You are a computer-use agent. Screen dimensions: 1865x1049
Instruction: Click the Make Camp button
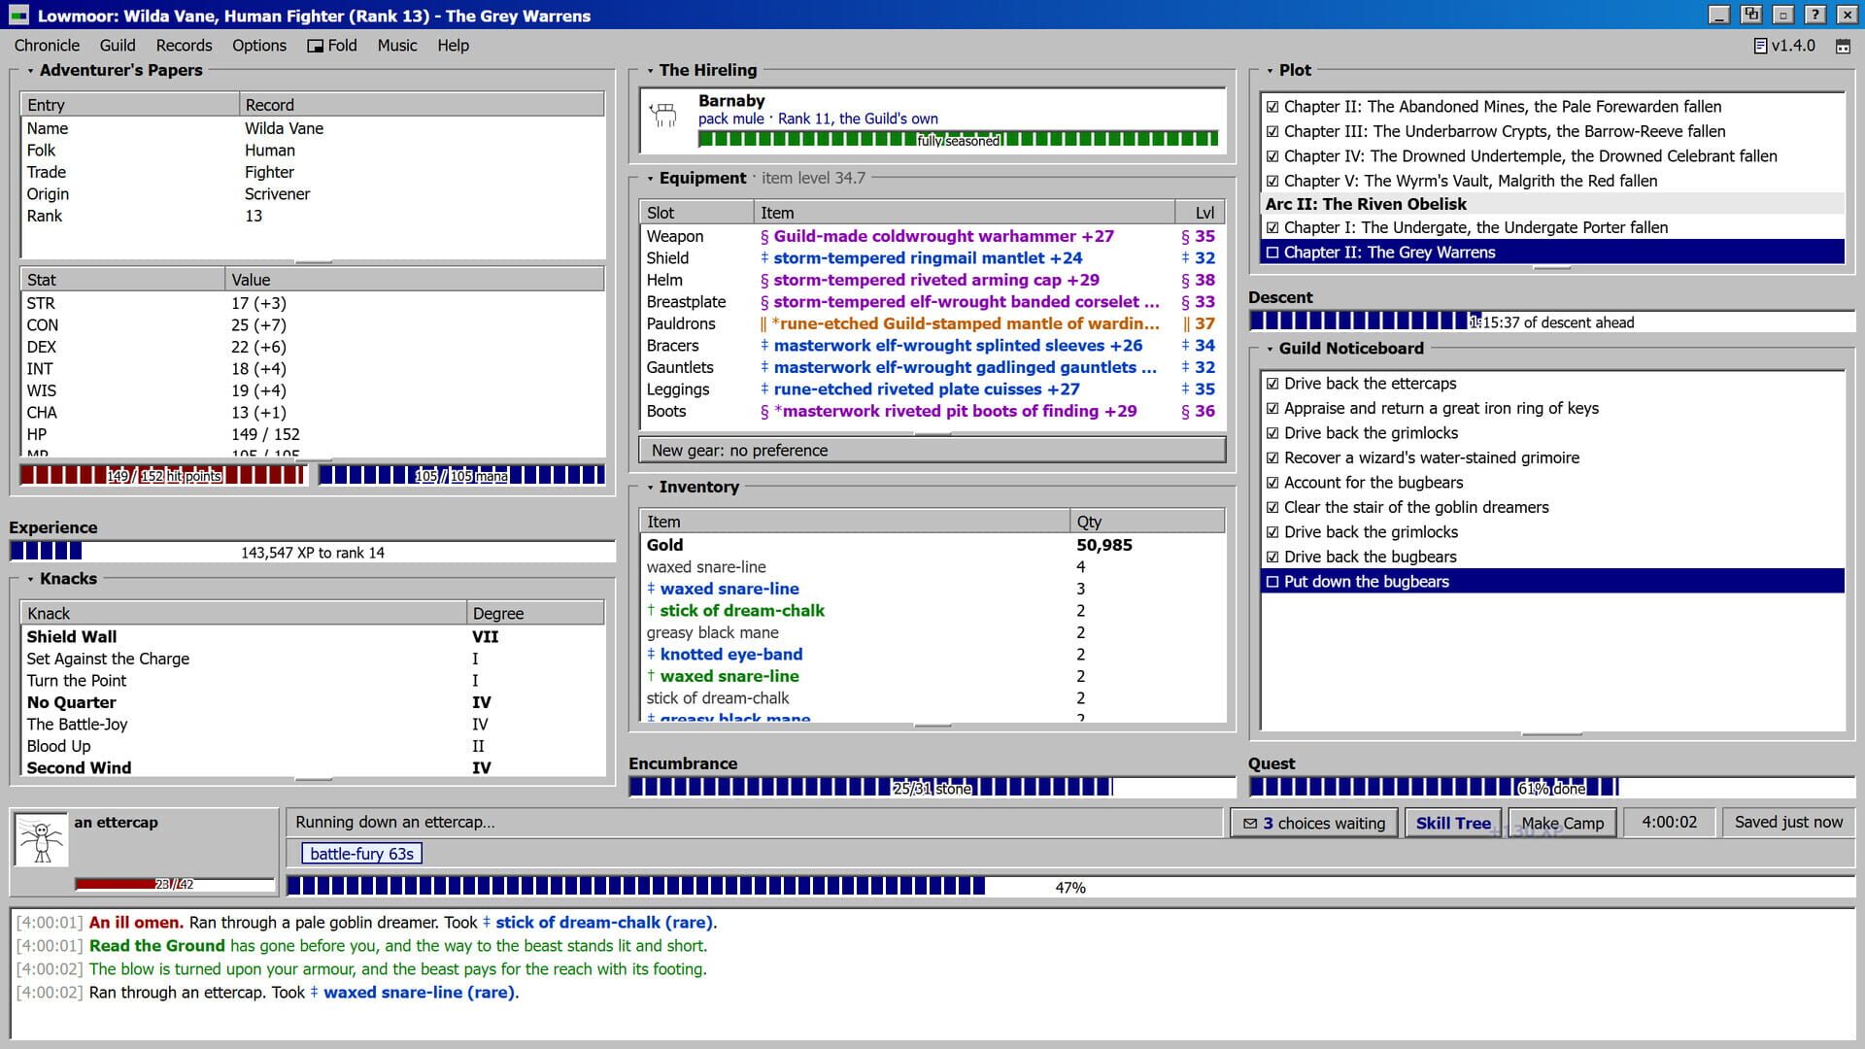[1562, 824]
